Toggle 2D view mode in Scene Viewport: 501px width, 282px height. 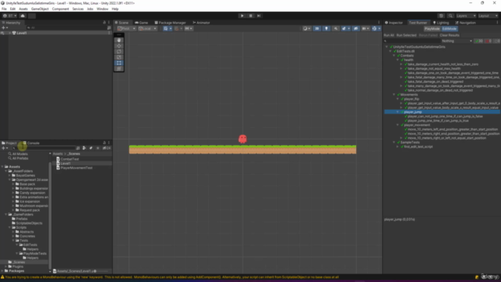(317, 28)
